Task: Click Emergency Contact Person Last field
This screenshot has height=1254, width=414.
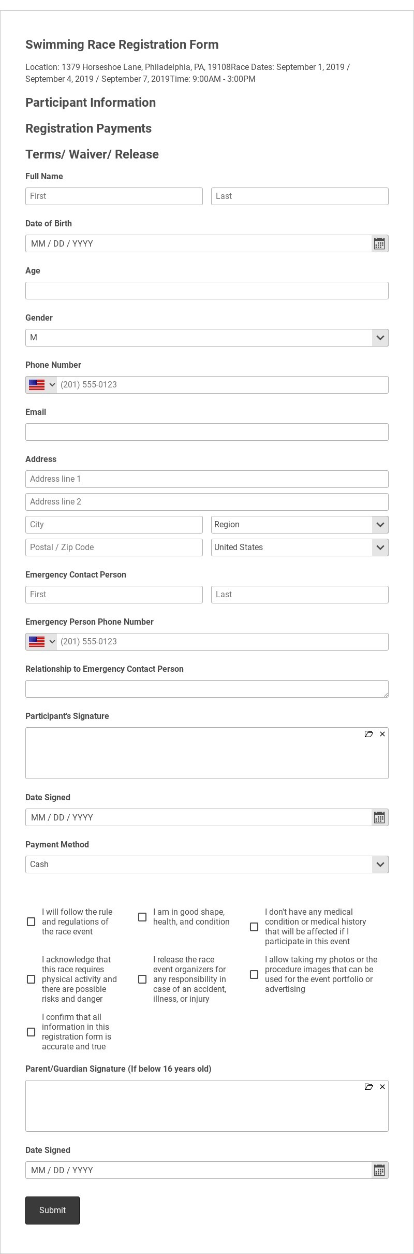Action: click(x=300, y=595)
